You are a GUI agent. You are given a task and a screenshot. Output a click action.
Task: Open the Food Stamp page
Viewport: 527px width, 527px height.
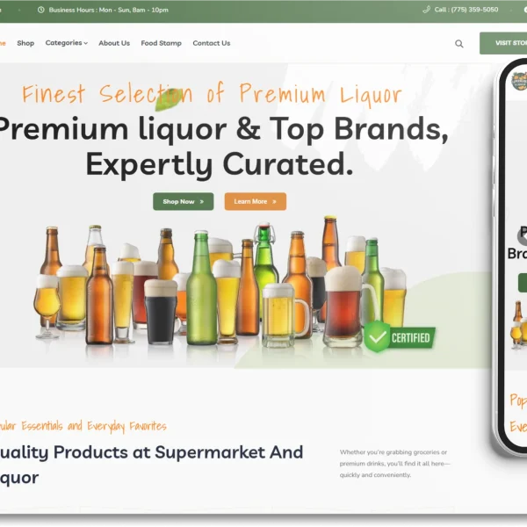tap(161, 43)
